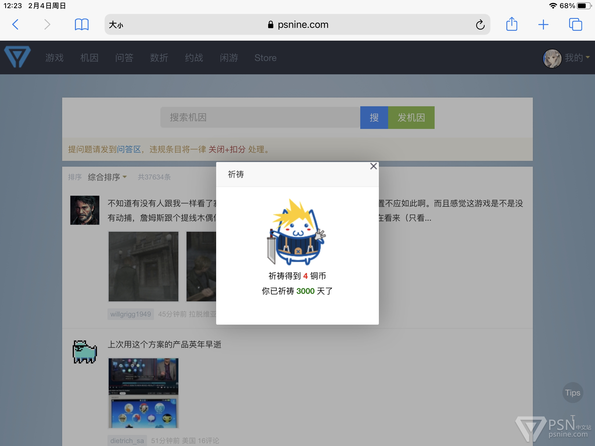Tap the Safari forward arrow

[x=47, y=25]
